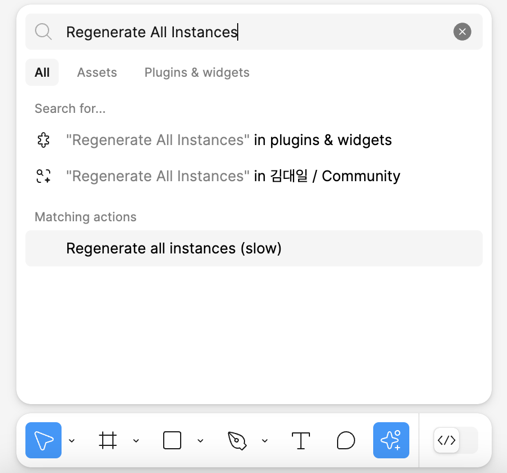
Task: Click the Actions sparkle icon
Action: 391,440
